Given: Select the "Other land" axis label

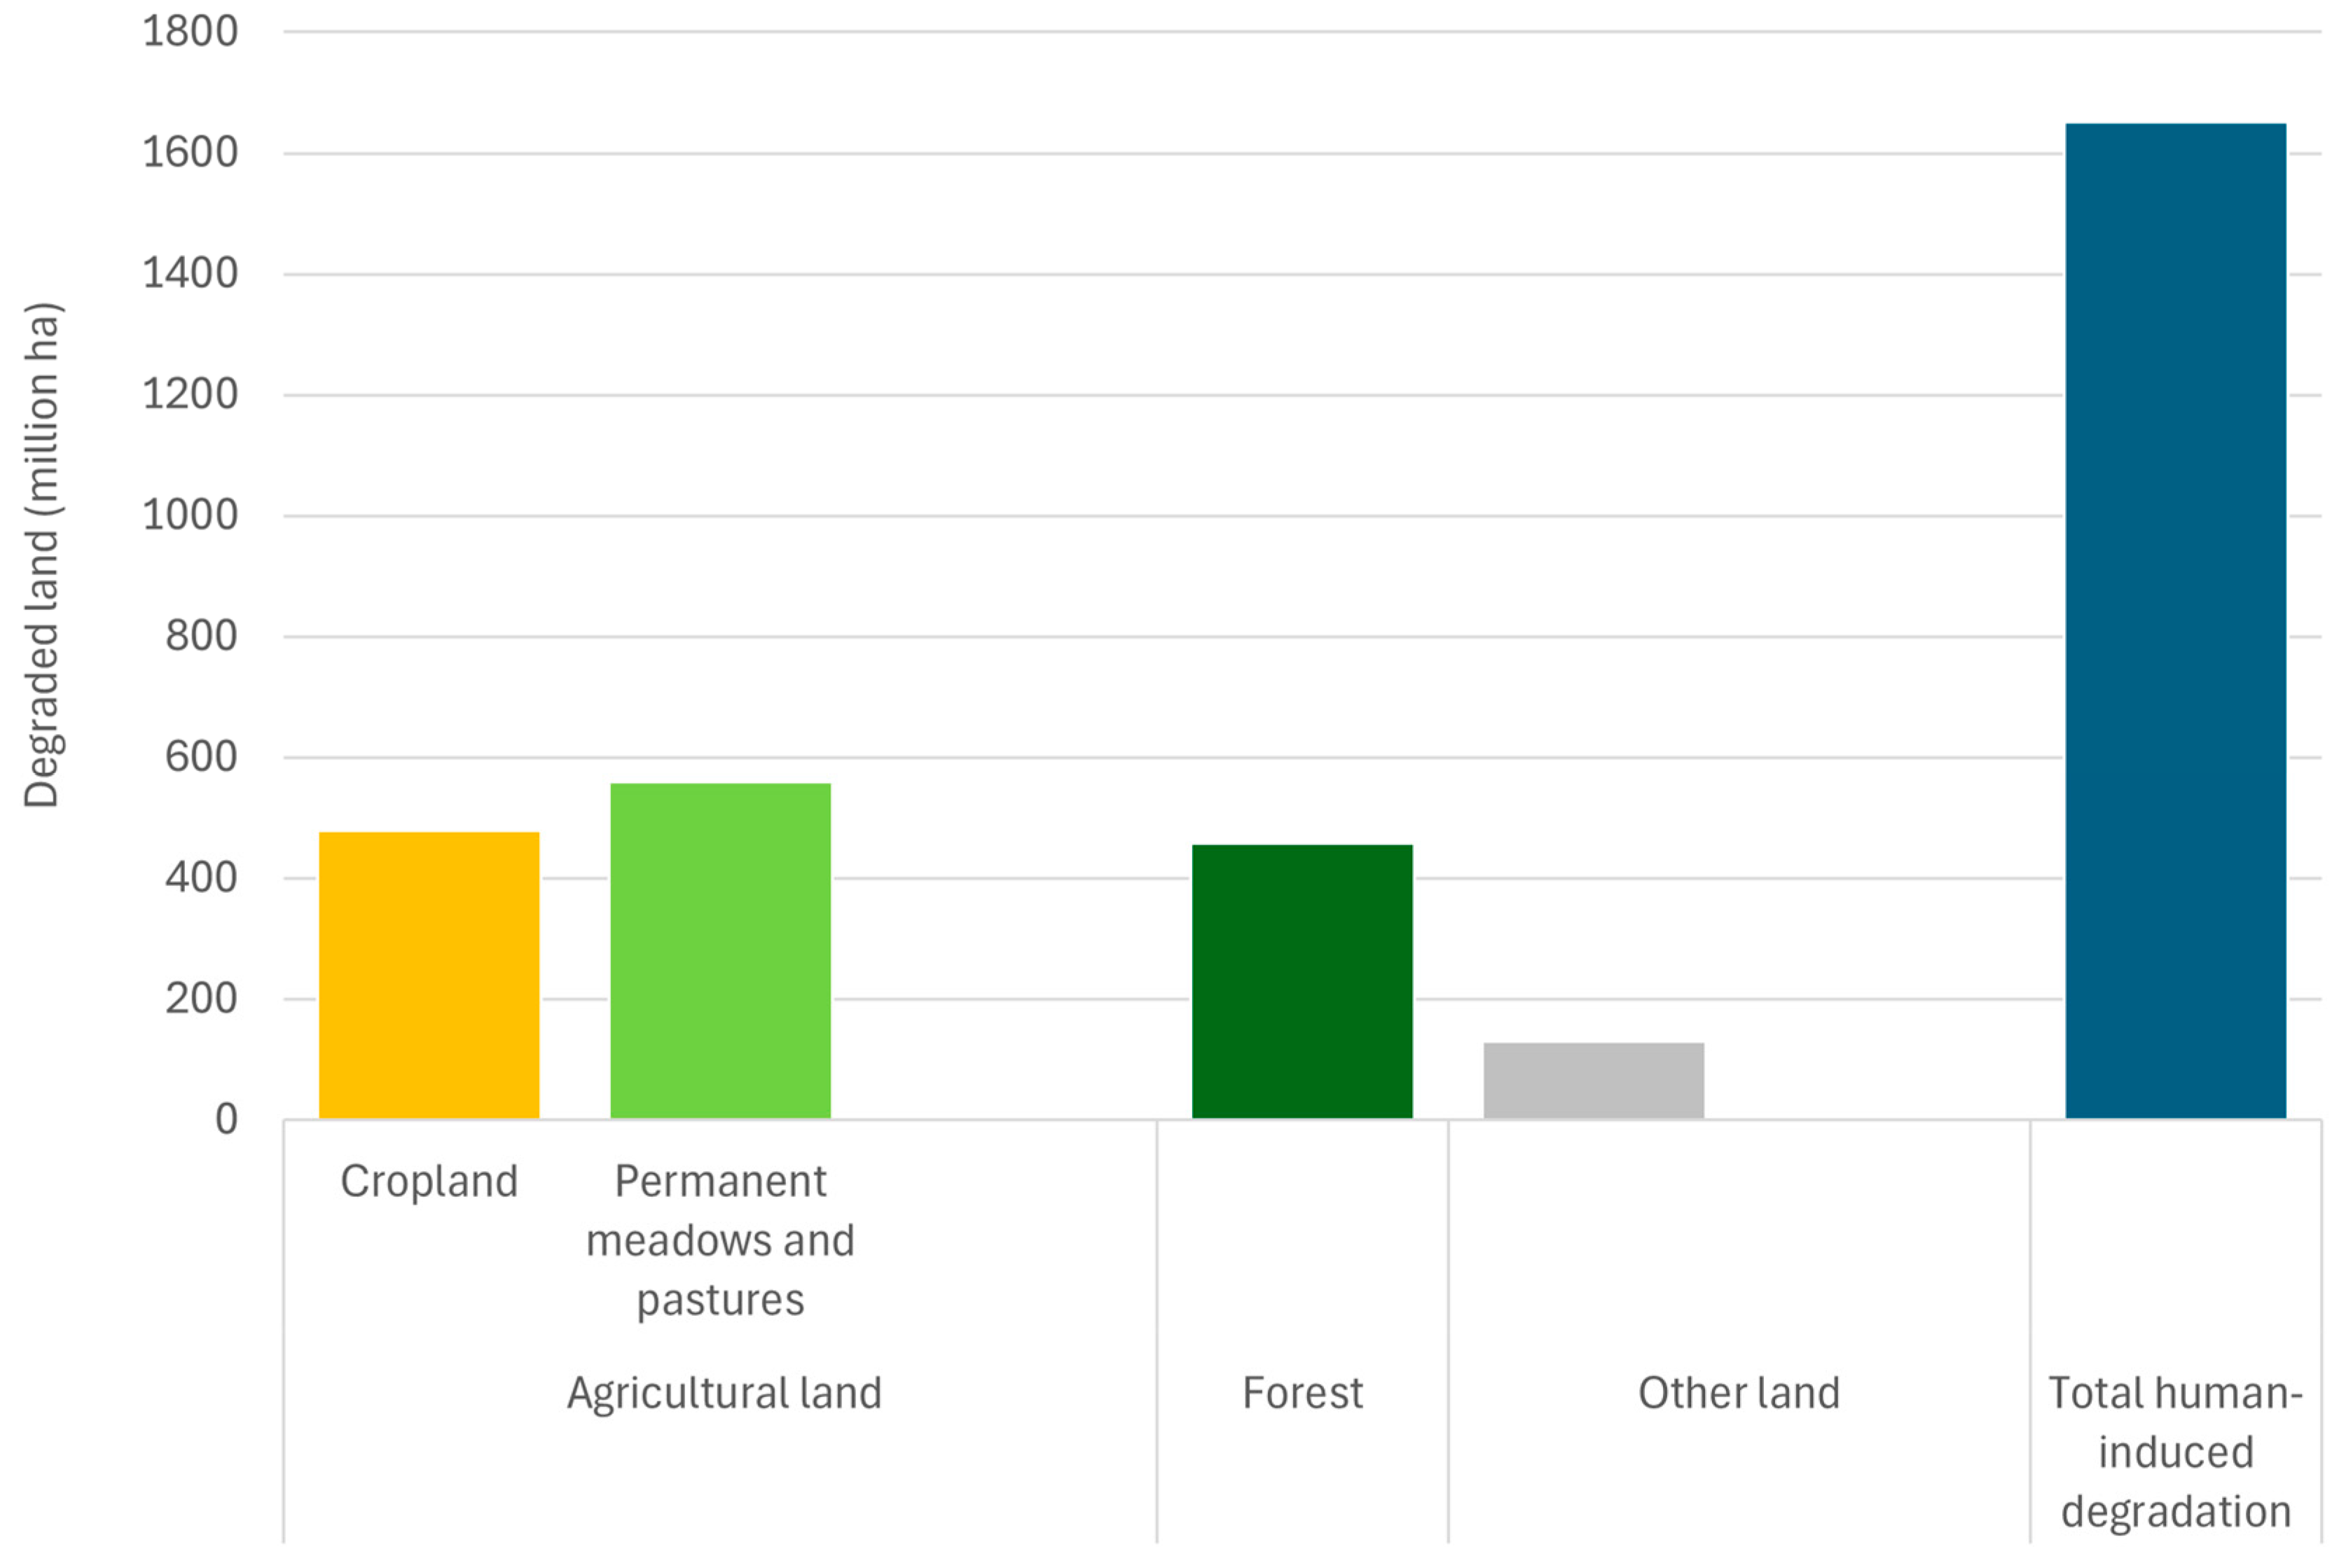Looking at the screenshot, I should pyautogui.click(x=1738, y=1393).
